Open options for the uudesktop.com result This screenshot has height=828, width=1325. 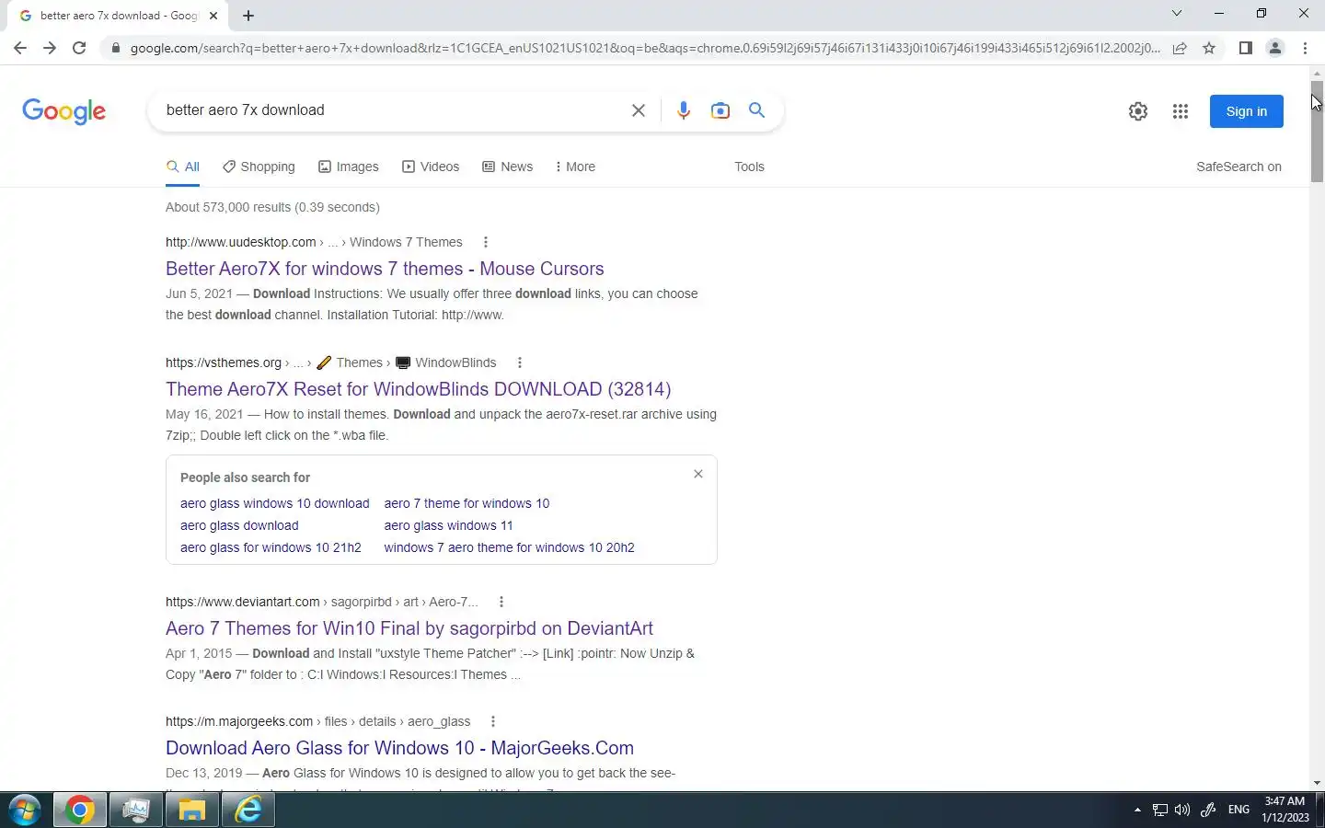[x=485, y=242]
